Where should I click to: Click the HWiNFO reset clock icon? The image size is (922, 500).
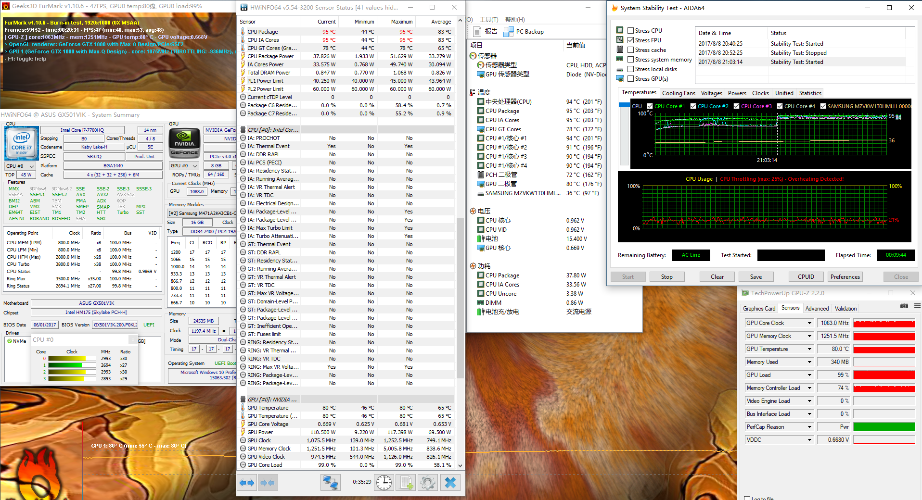[x=384, y=482]
